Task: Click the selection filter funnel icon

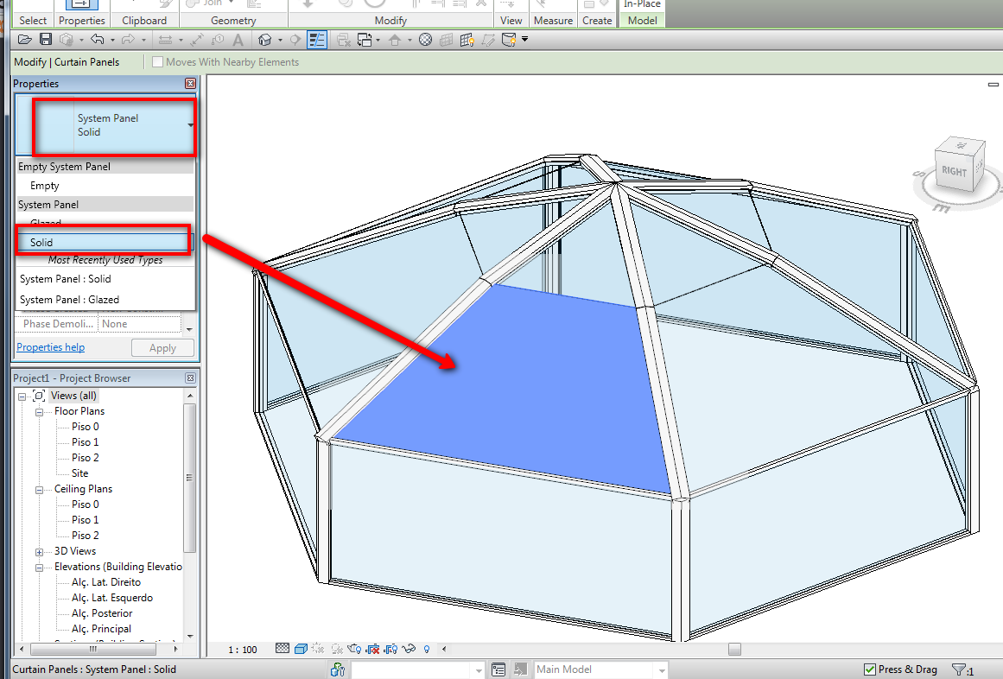Action: coord(959,669)
